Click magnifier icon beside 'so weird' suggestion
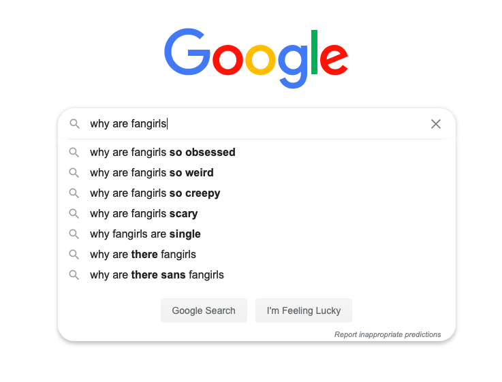This screenshot has width=502, height=382. coord(74,173)
